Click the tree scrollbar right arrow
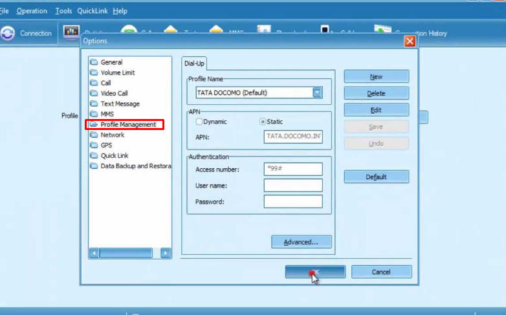The height and width of the screenshot is (315, 506). (x=166, y=254)
